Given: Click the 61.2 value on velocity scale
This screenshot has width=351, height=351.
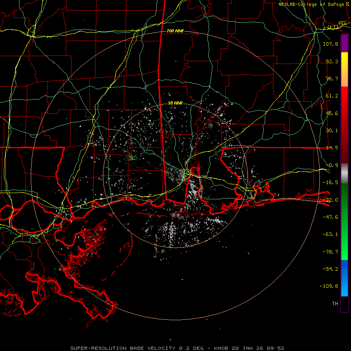Looking at the screenshot, I should 332,96.
